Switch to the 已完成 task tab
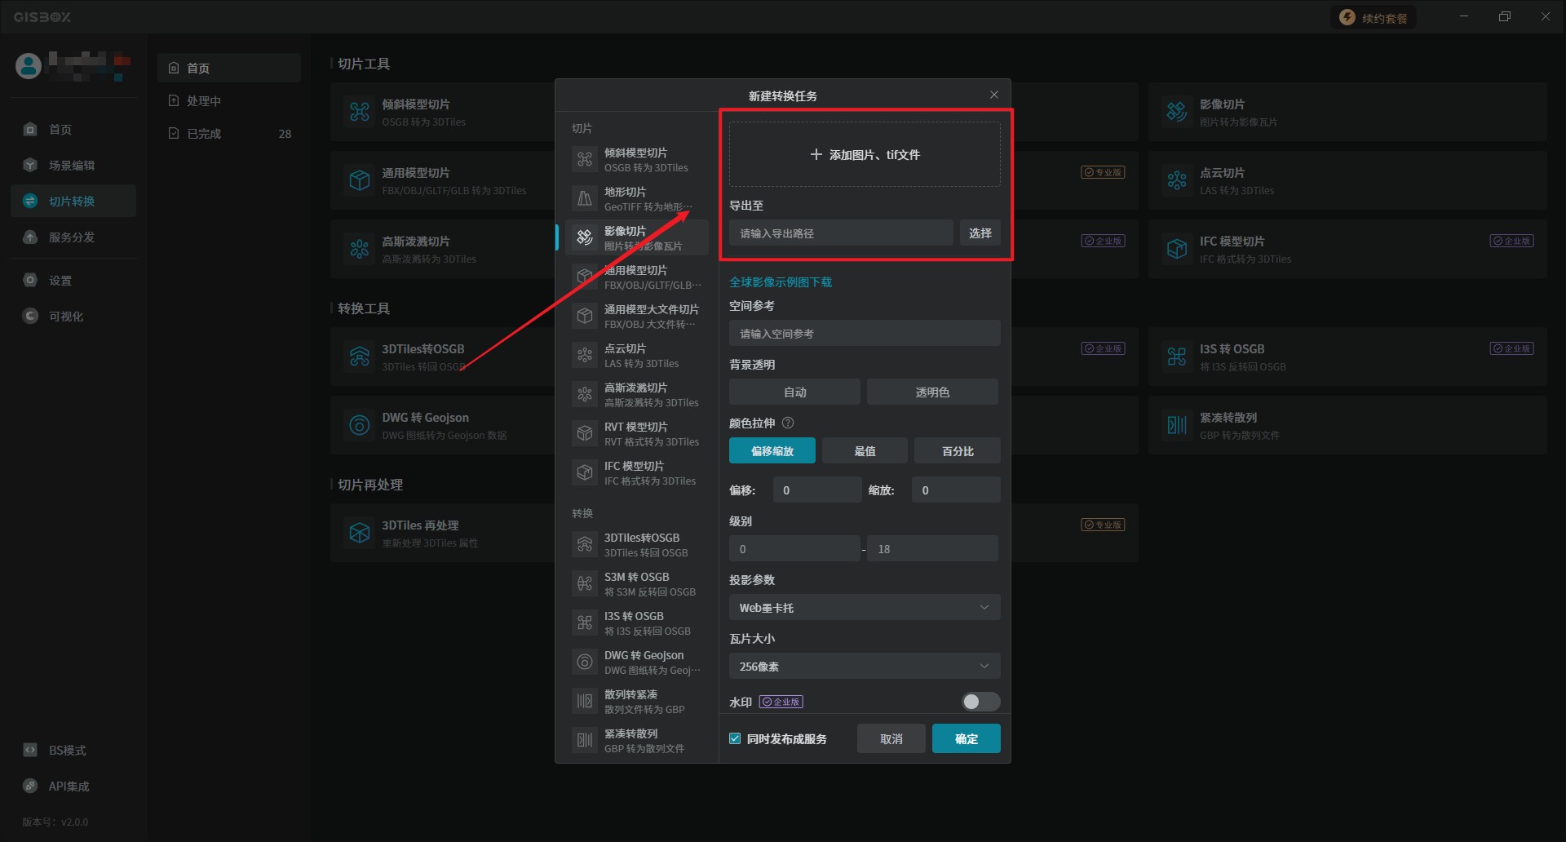The width and height of the screenshot is (1566, 842). click(x=204, y=134)
